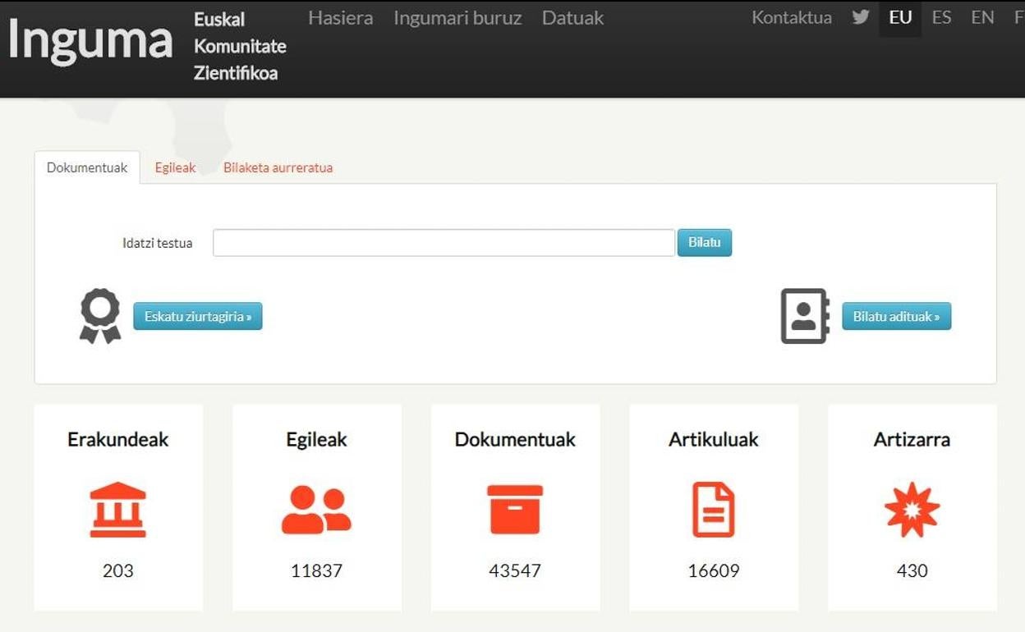Click the Twitter bird icon

[860, 17]
